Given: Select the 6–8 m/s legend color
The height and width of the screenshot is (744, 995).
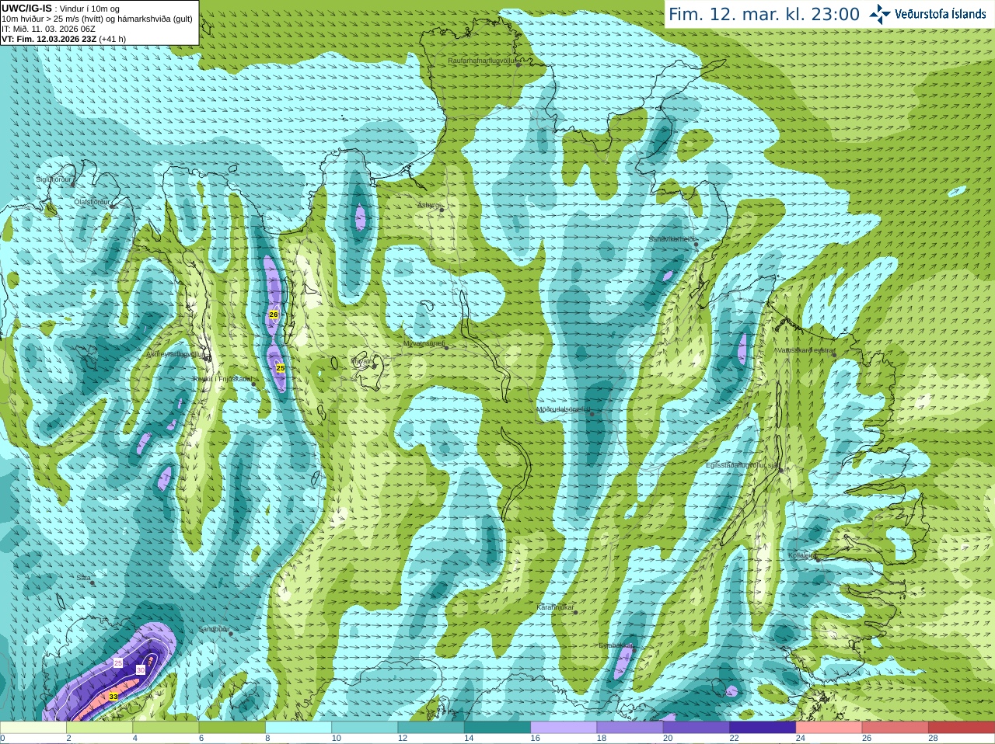Looking at the screenshot, I should [232, 728].
